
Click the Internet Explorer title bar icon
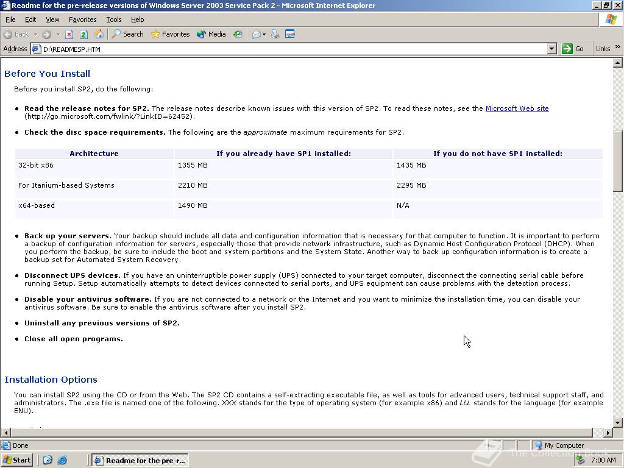point(5,5)
